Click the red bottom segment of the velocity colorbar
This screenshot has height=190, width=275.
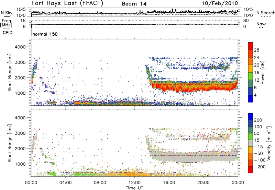coord(251,170)
